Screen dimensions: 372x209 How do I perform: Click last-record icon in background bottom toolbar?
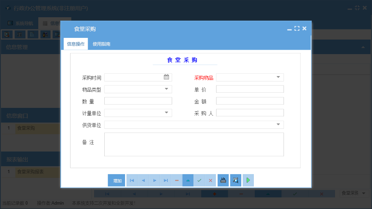click(188, 194)
